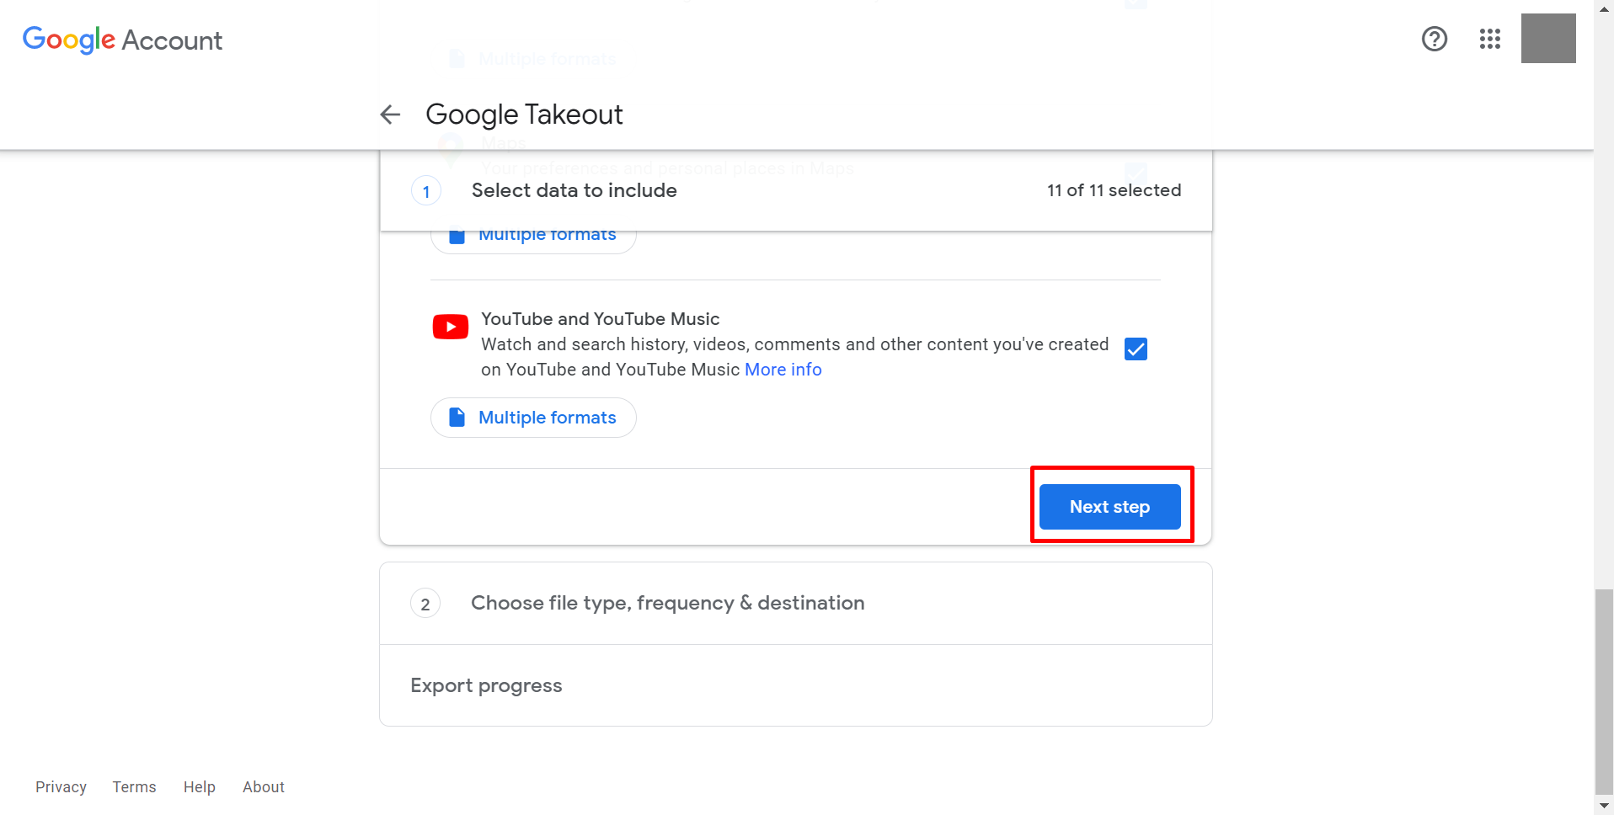1614x815 pixels.
Task: Open the More info link for YouTube
Action: tap(783, 370)
